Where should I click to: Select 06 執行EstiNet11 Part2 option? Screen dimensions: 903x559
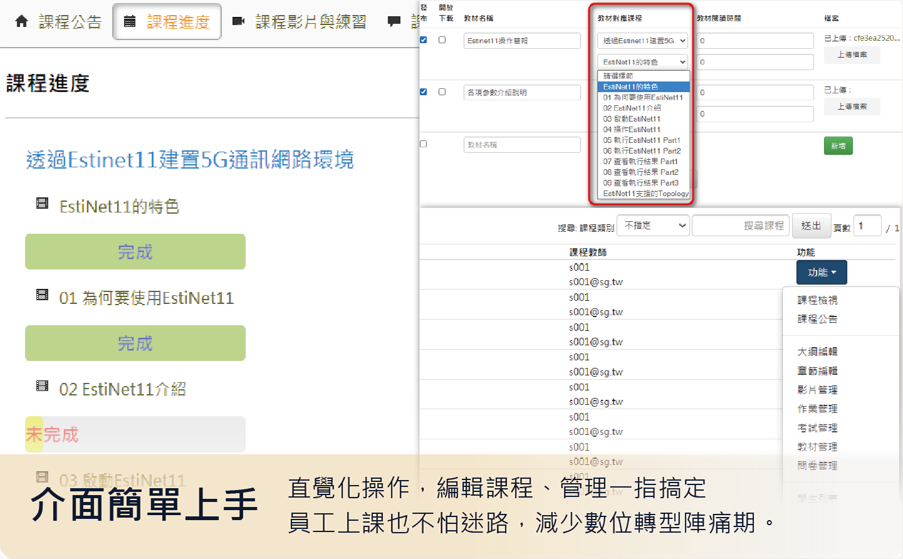643,150
